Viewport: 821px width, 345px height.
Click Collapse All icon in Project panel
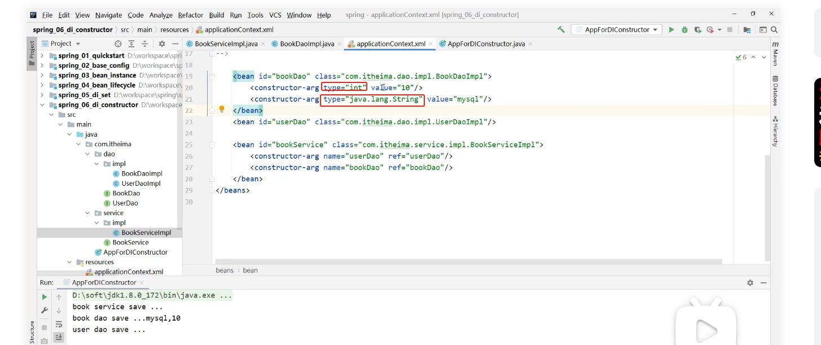(x=145, y=43)
